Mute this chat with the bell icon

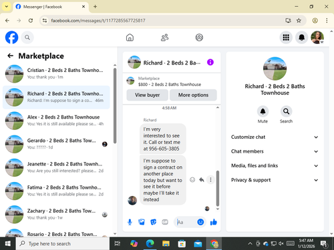tap(263, 111)
